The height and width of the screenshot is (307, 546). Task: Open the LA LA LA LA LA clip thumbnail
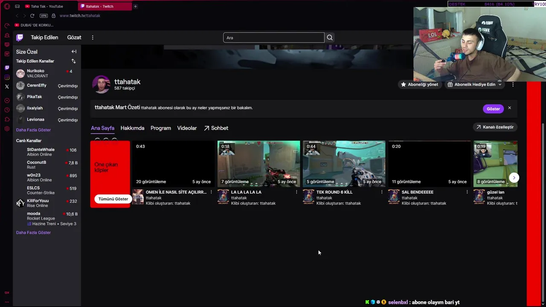(x=258, y=164)
